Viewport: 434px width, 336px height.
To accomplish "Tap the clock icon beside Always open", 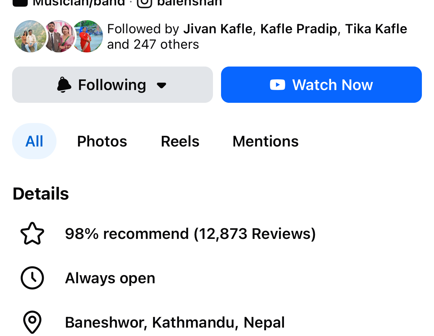I will tap(32, 278).
